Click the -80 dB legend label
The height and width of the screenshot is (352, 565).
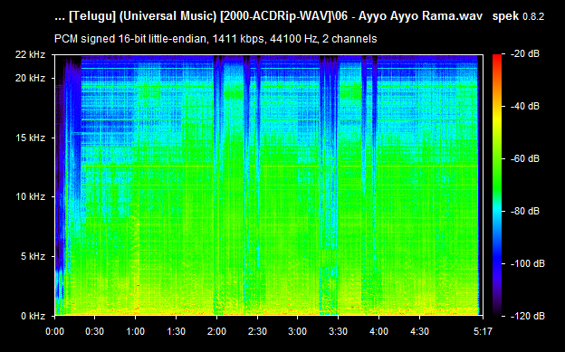point(524,211)
